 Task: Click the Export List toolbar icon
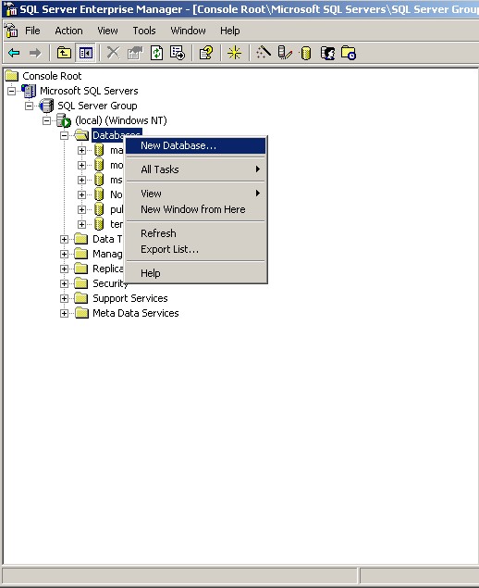pyautogui.click(x=178, y=53)
